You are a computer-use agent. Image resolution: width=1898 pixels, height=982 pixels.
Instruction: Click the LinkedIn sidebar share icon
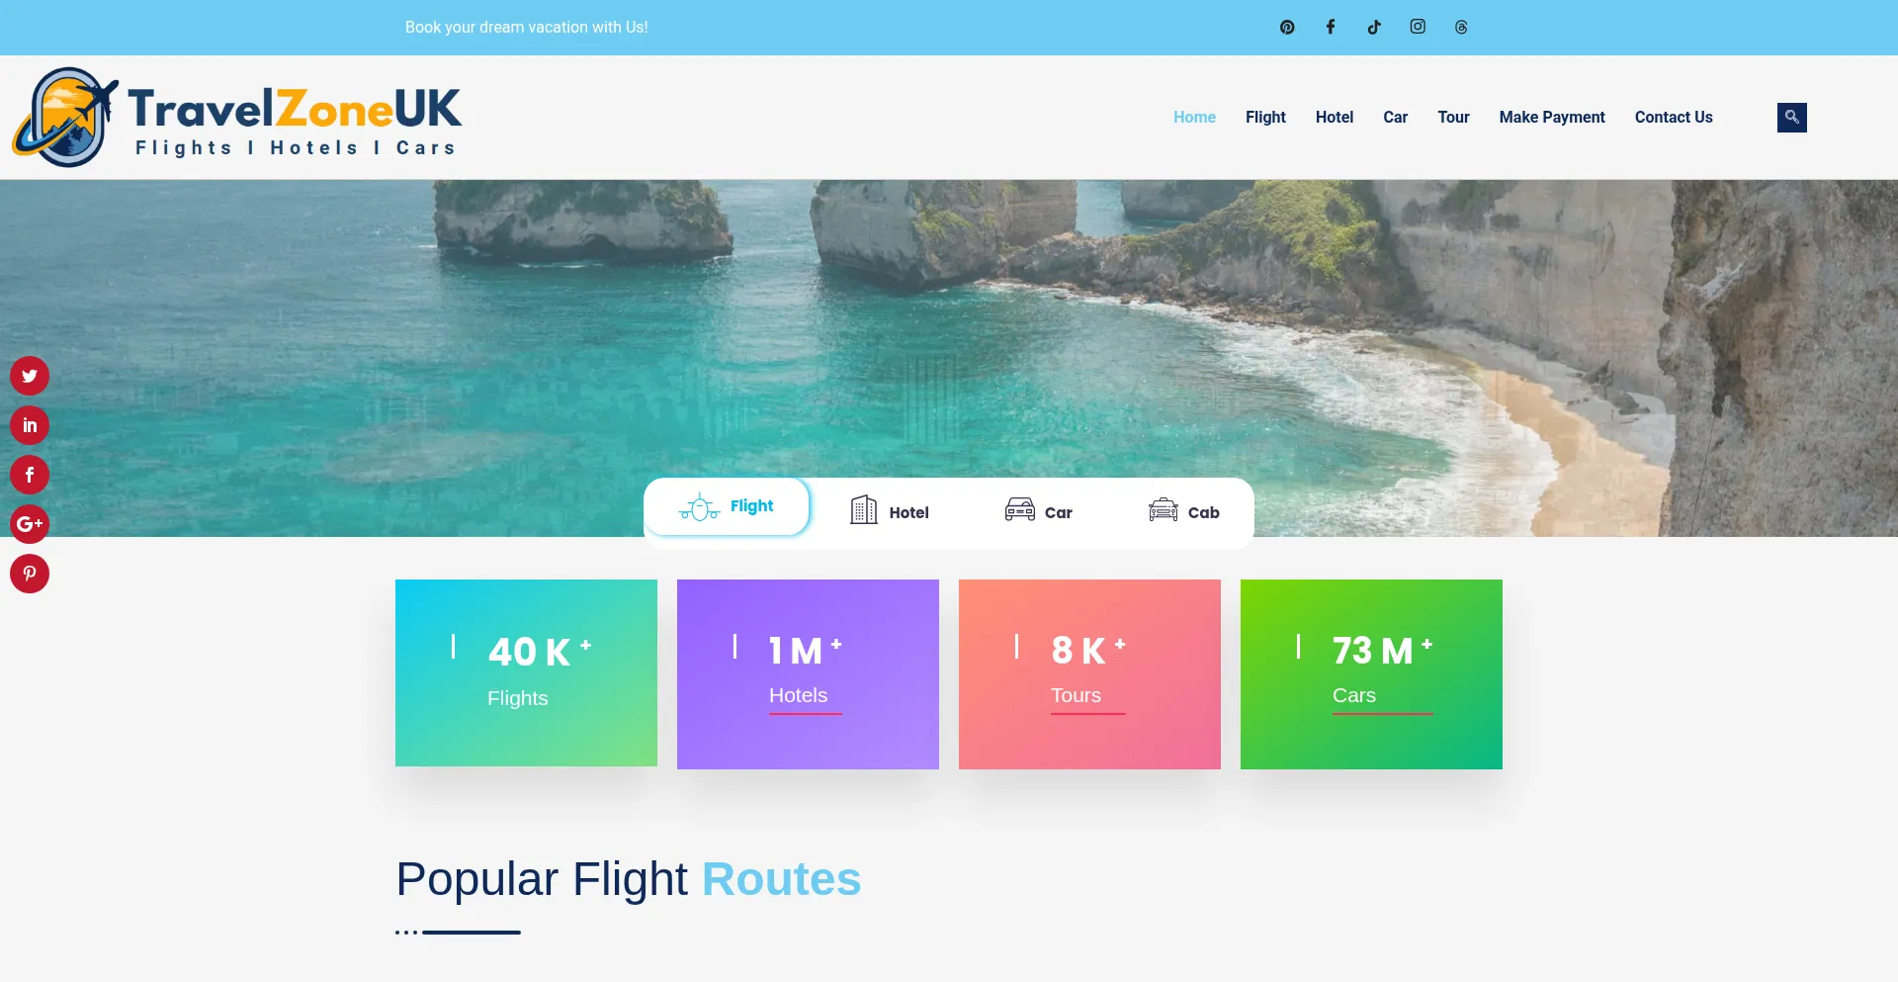[30, 425]
